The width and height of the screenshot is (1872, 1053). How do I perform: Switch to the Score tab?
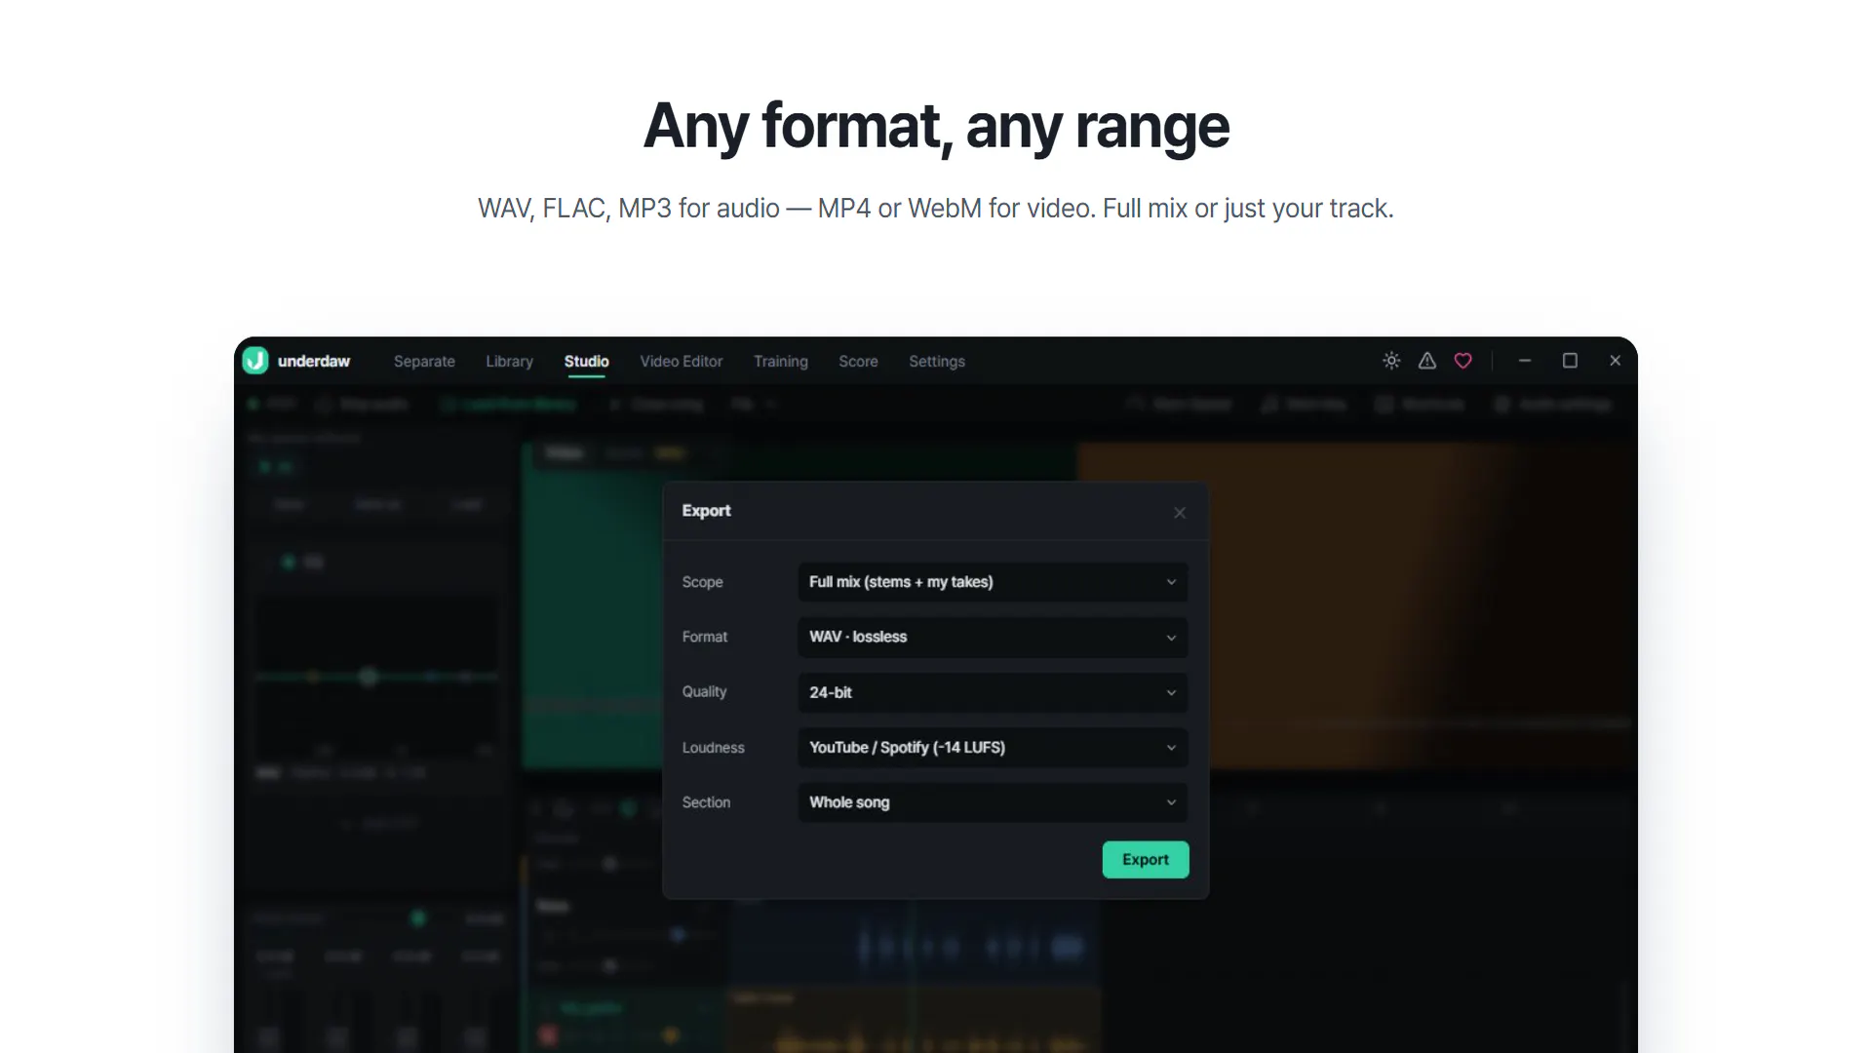click(x=858, y=361)
